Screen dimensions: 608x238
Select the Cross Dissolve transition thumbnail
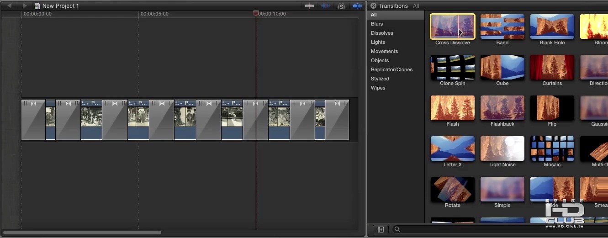tap(453, 26)
